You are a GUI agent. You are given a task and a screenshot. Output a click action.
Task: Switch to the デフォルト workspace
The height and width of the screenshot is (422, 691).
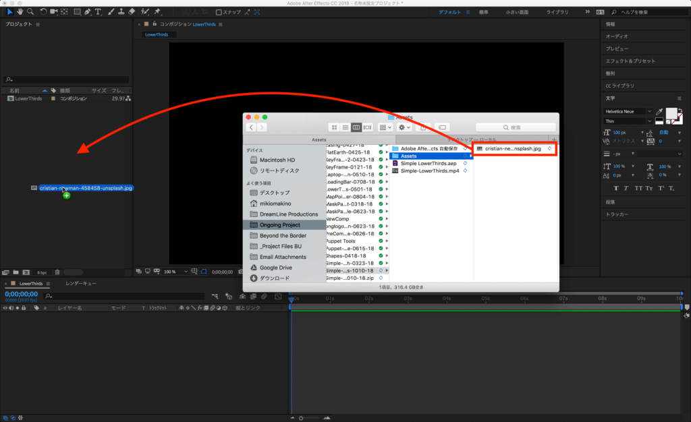coord(449,12)
